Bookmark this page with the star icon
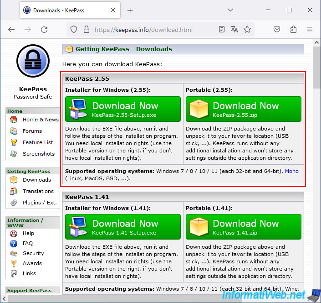321x303 pixels. (x=247, y=29)
